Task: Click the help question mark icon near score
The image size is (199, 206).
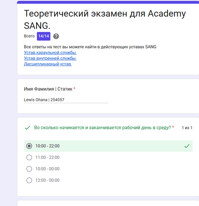Action: pyautogui.click(x=56, y=36)
